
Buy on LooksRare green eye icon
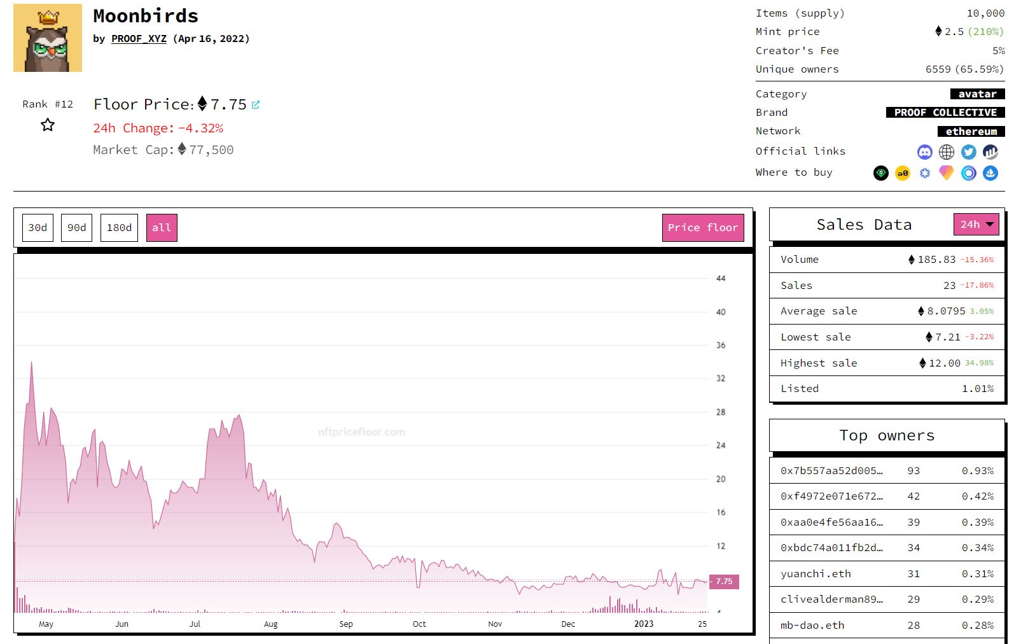click(x=880, y=173)
